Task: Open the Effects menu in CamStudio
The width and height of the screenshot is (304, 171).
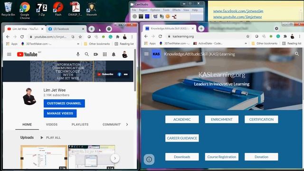Action: coord(176,10)
